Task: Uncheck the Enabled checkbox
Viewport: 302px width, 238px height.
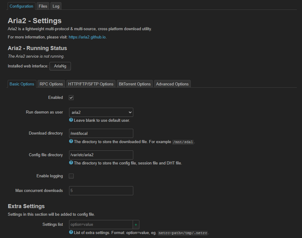Action: (x=71, y=98)
